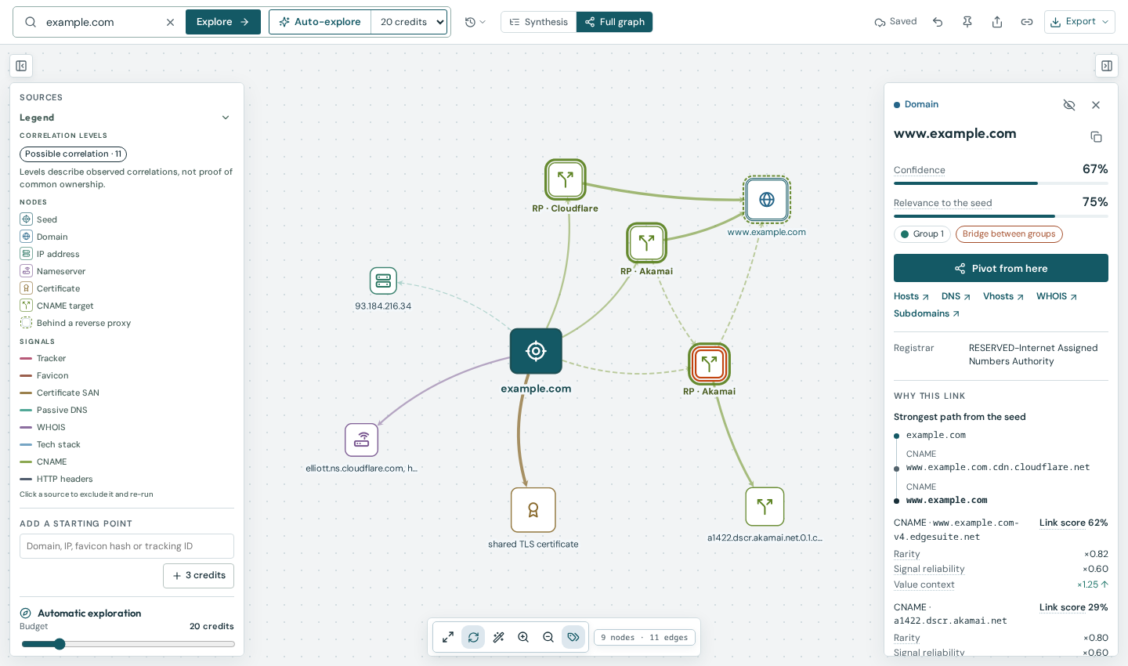Select the 93.184.216.34 IP address node

[383, 281]
